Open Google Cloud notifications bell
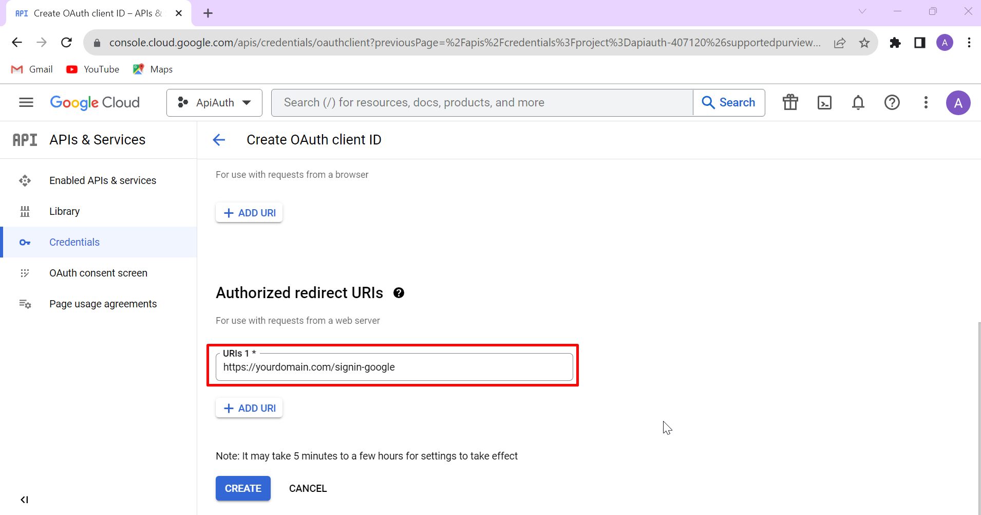 858,102
